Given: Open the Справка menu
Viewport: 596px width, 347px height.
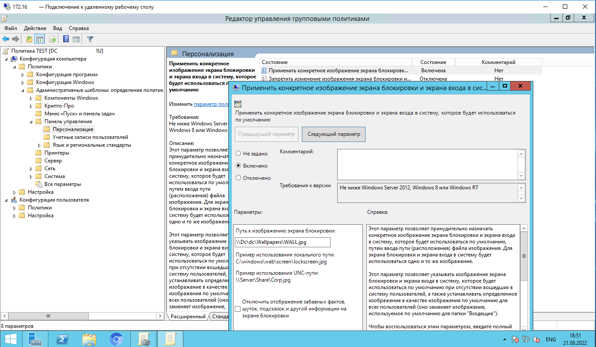Looking at the screenshot, I should (x=79, y=28).
